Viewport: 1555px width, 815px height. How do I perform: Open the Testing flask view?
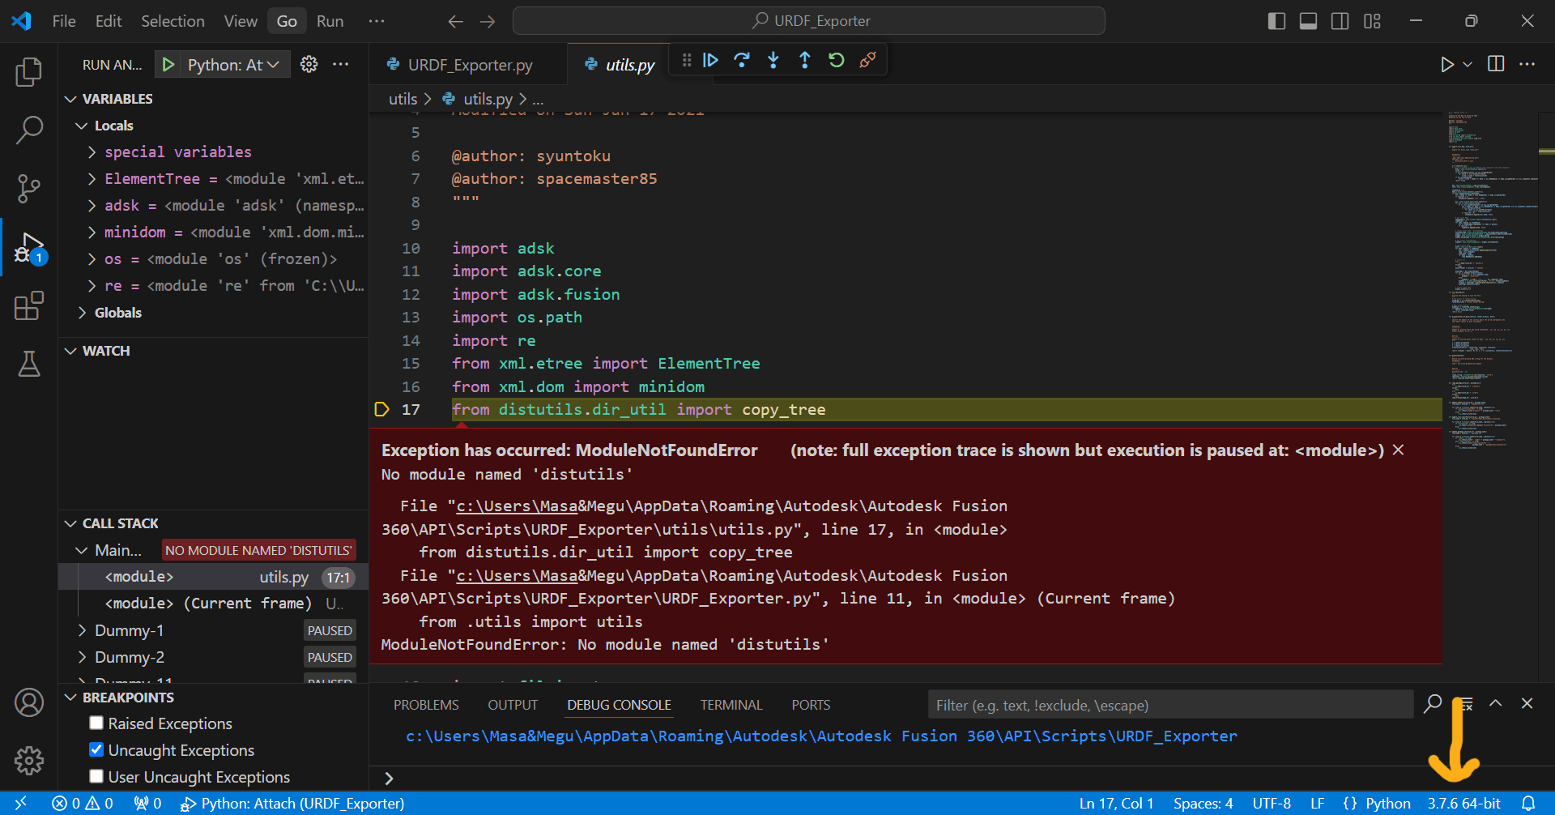[29, 365]
